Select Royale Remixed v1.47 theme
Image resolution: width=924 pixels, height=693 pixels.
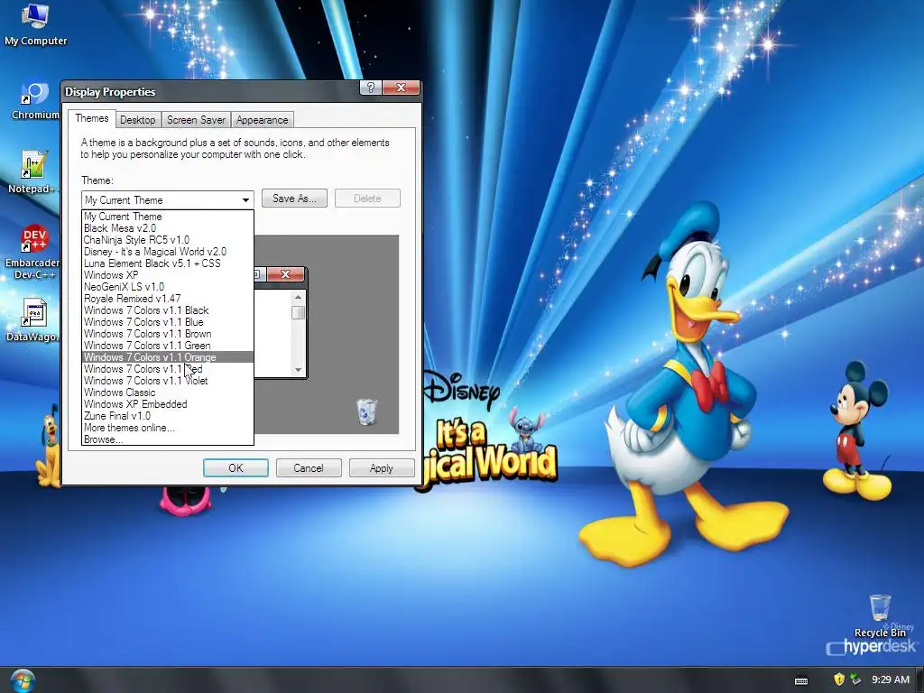point(167,299)
